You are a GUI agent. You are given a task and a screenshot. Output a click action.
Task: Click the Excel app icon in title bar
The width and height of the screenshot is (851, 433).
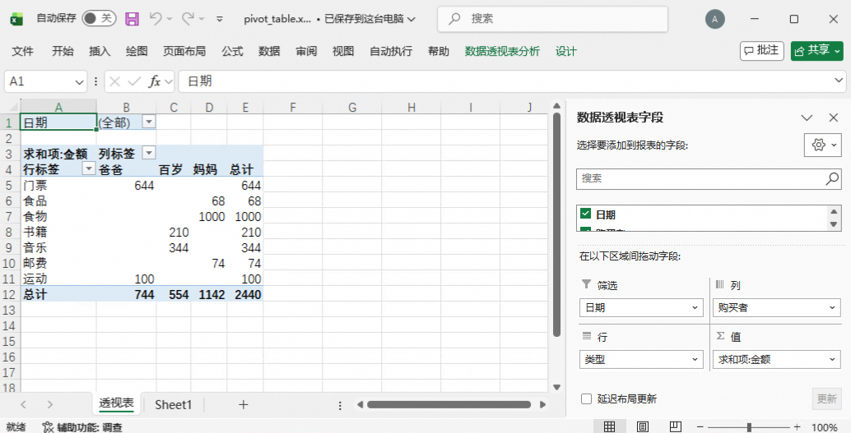(16, 19)
